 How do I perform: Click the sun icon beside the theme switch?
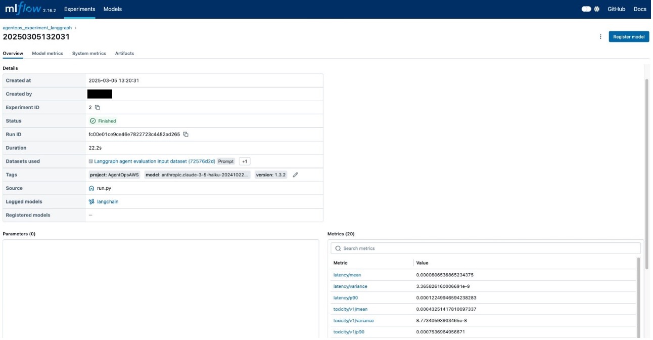click(x=597, y=9)
